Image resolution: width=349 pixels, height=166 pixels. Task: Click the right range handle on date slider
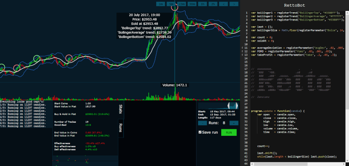click(x=237, y=106)
